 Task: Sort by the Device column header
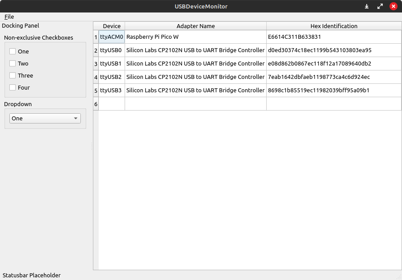coord(112,26)
